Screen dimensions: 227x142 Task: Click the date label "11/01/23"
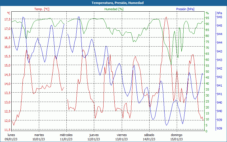tap(66, 139)
